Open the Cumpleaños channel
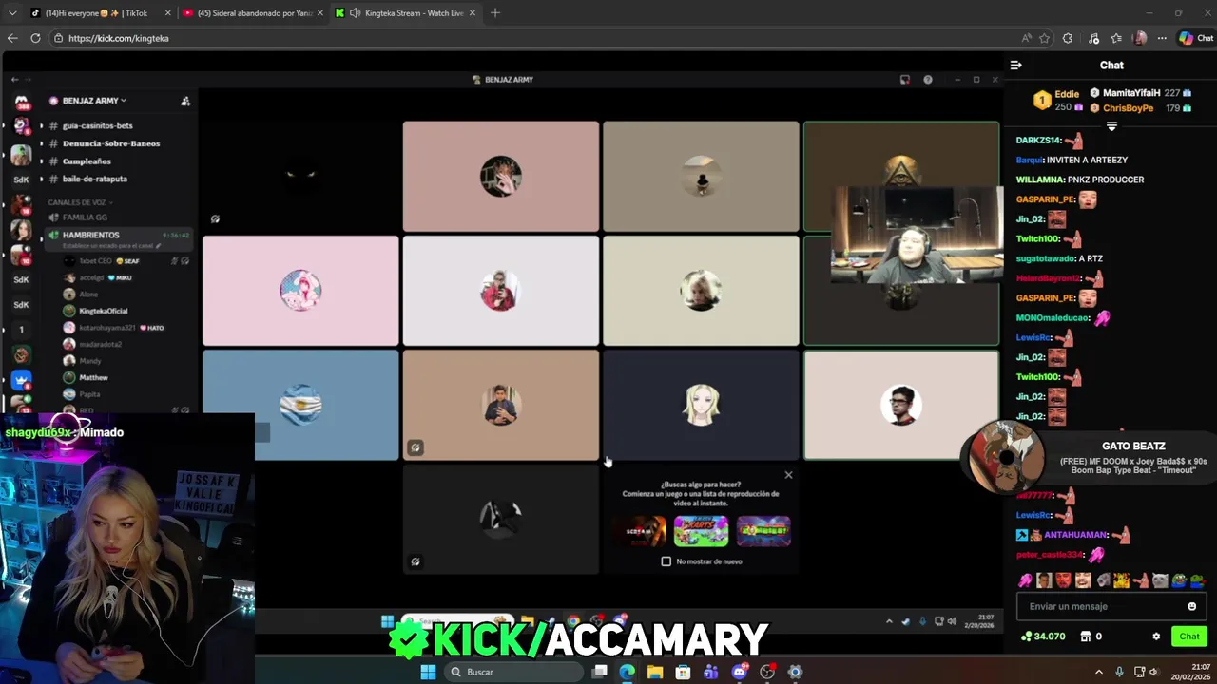This screenshot has width=1217, height=684. [87, 161]
